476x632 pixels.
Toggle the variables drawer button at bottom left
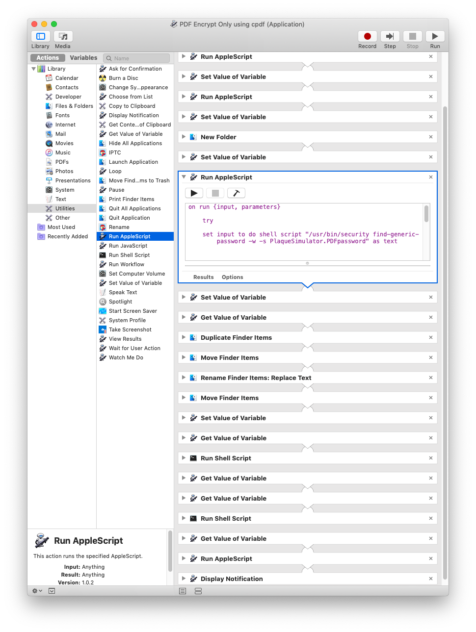(52, 591)
